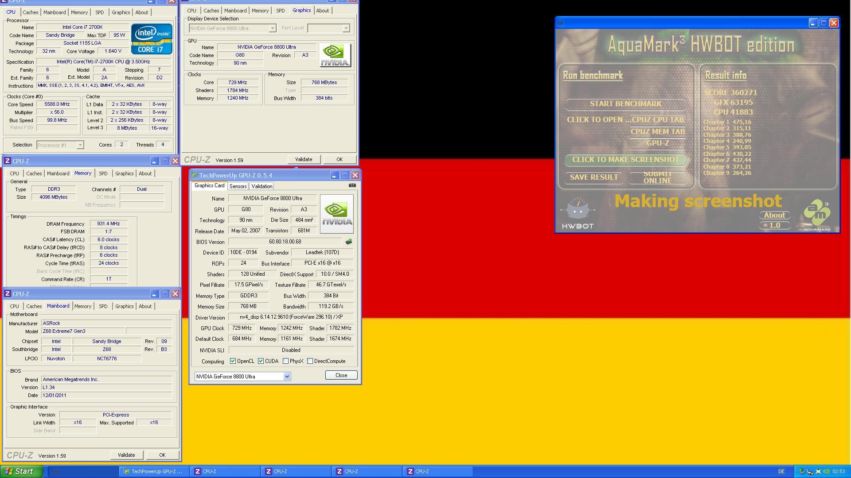
Task: Click the TechPowerUp GPU-Z taskbar button
Action: point(154,471)
